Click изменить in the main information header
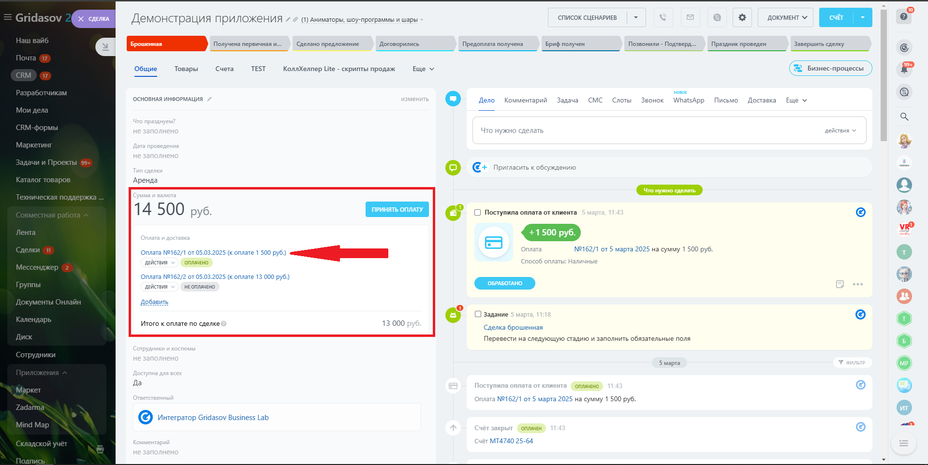Screen dimensions: 928x465 415,99
